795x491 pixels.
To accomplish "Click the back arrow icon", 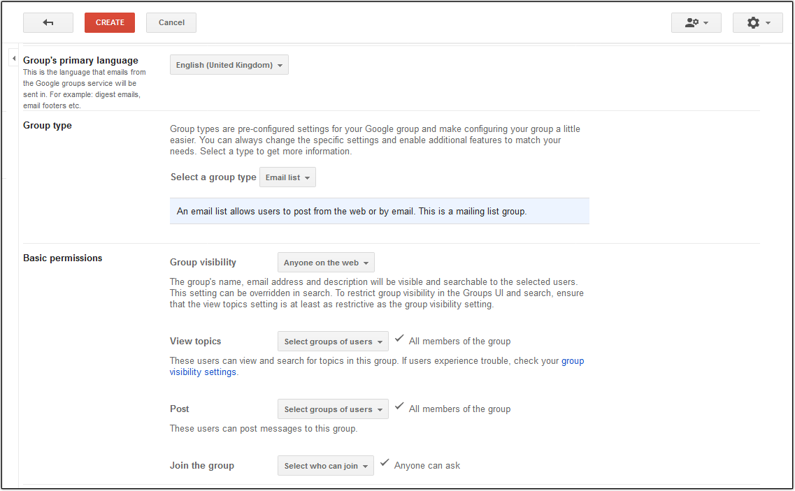I will [x=48, y=22].
